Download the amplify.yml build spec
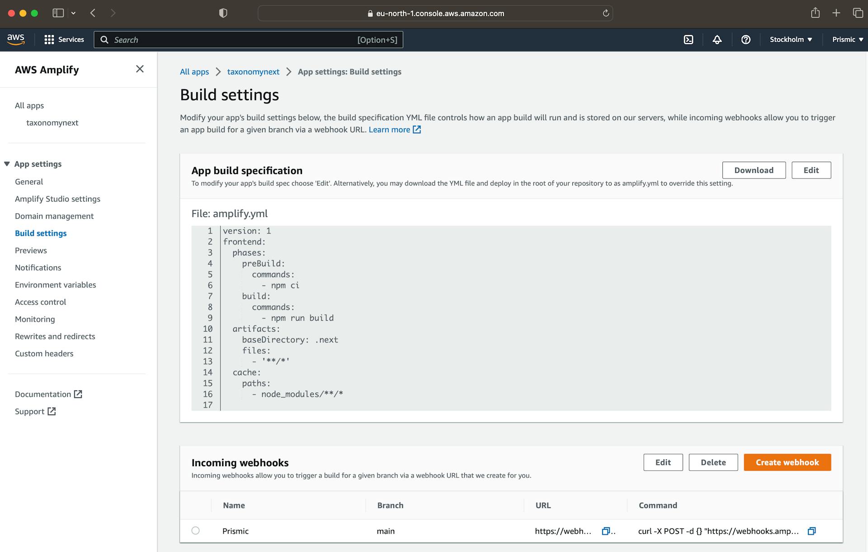 [754, 170]
